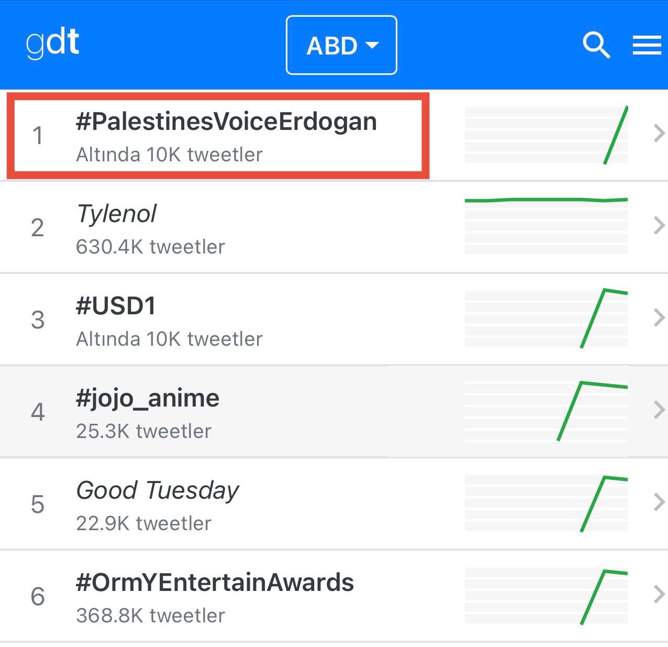The height and width of the screenshot is (647, 668).
Task: Expand the Good Tuesday row chevron
Action: click(x=659, y=502)
